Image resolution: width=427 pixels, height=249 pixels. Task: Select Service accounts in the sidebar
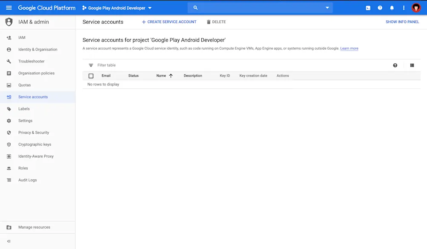(33, 97)
